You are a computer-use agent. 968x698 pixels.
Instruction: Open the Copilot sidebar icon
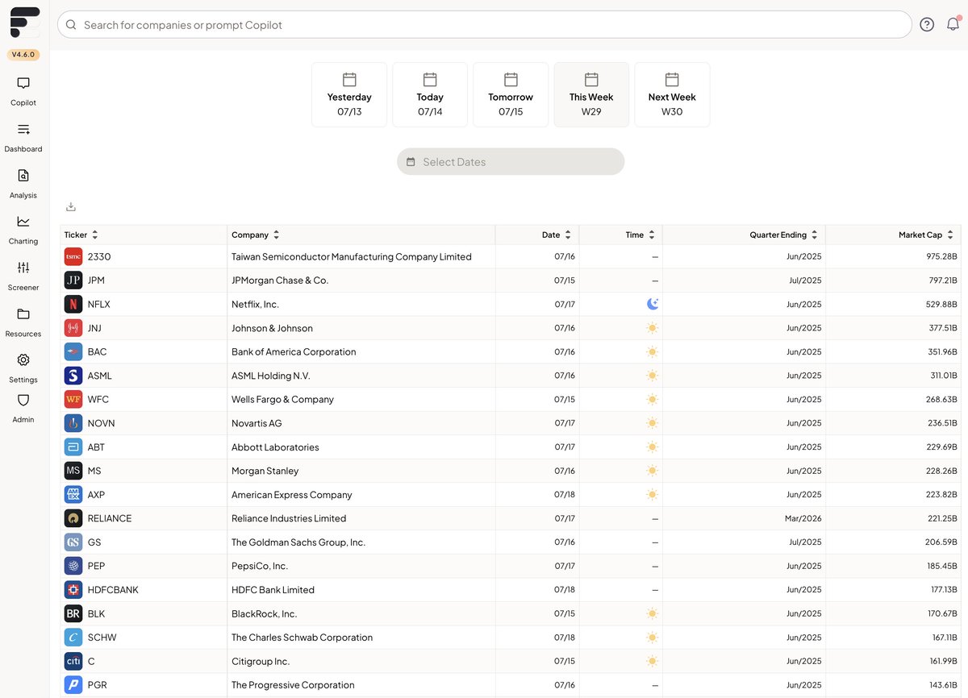pos(23,83)
